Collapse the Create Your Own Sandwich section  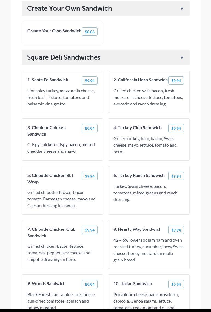tap(182, 9)
